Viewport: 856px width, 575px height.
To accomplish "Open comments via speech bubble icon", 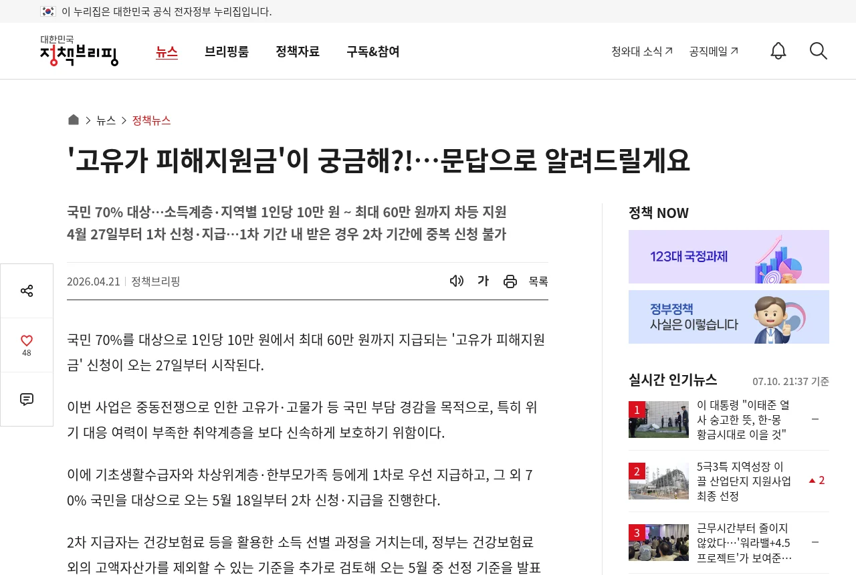I will [x=27, y=399].
